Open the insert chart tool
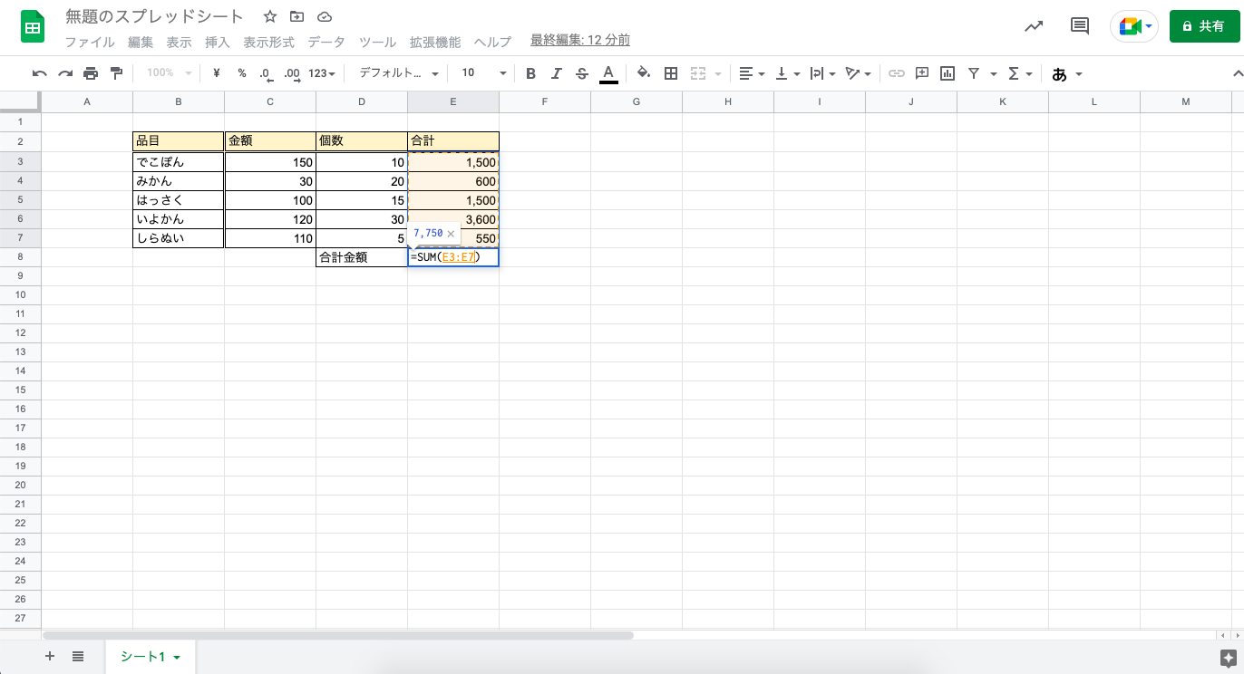Screen dimensions: 1244x674 tap(947, 73)
